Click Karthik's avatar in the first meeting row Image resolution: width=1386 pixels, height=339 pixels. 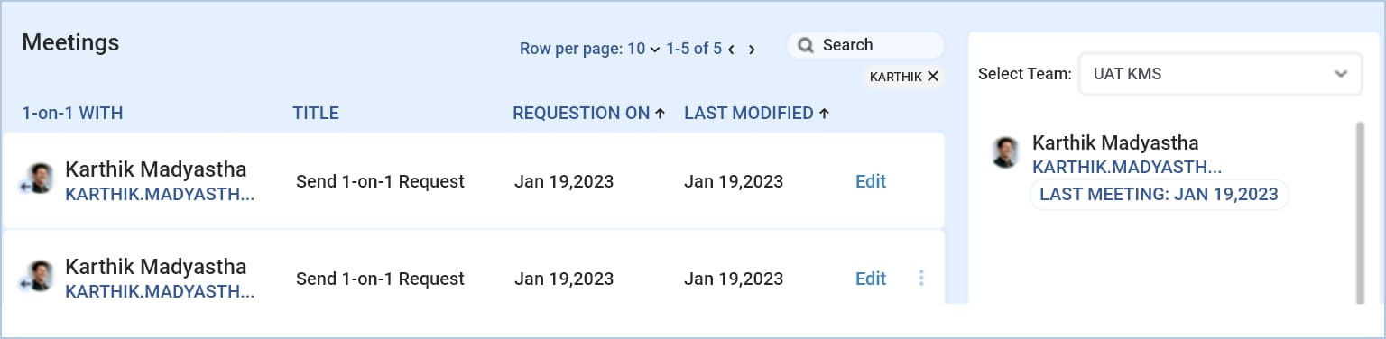(x=38, y=179)
